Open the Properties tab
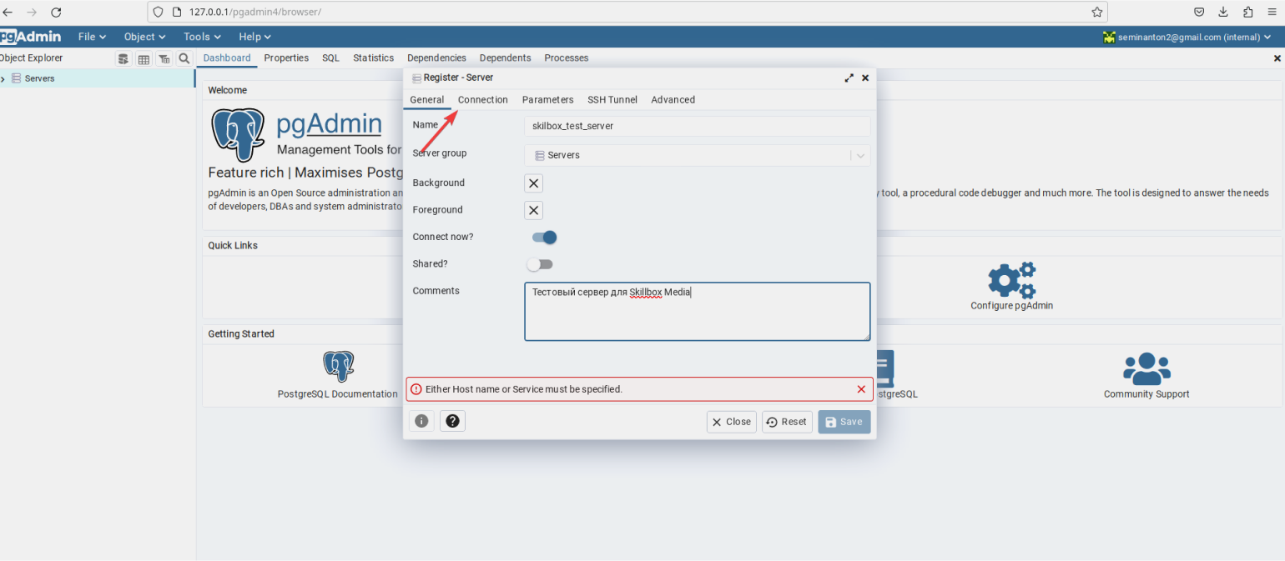The image size is (1285, 561). pyautogui.click(x=286, y=58)
